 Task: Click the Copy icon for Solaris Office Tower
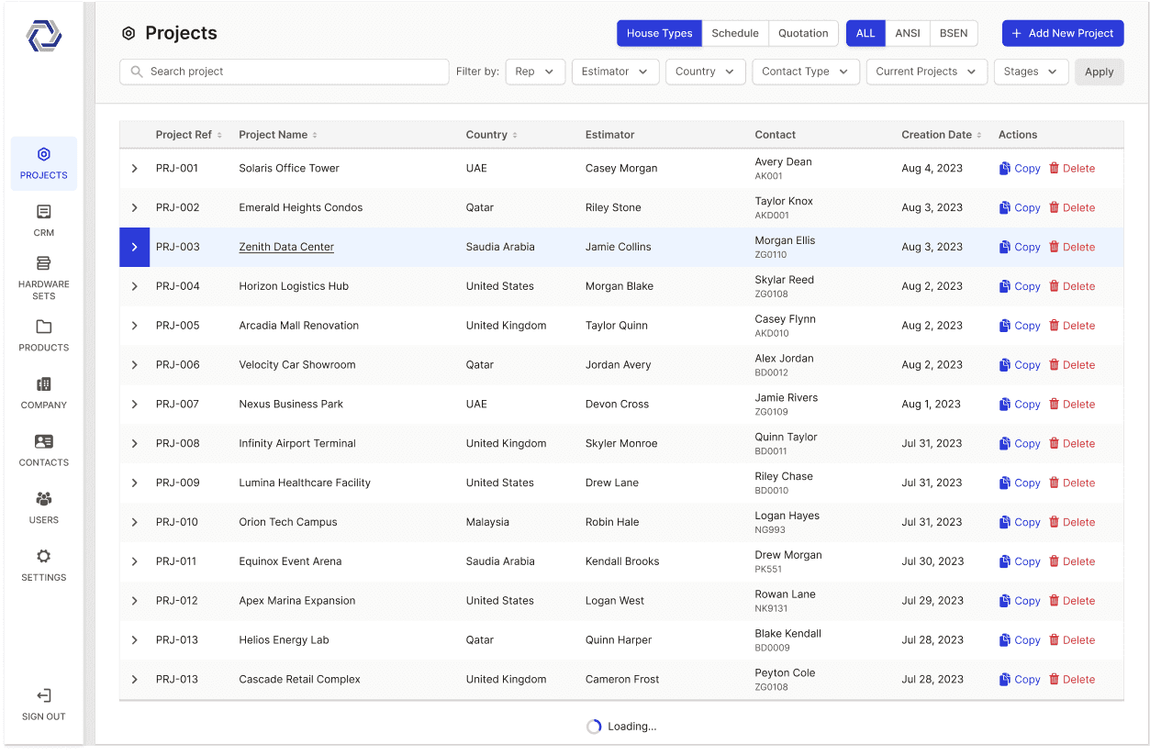click(1005, 168)
